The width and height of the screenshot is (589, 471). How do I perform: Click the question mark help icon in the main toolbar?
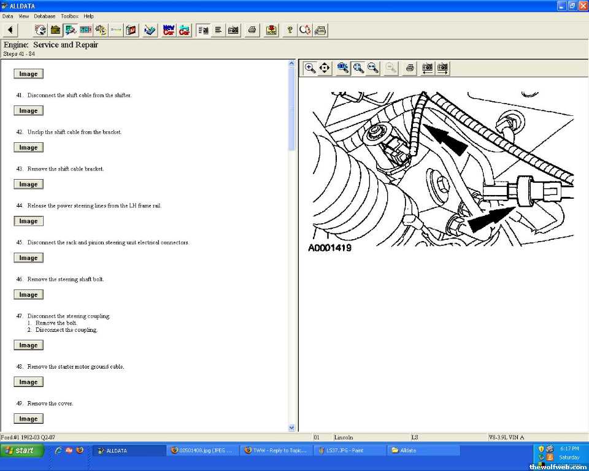pos(290,29)
